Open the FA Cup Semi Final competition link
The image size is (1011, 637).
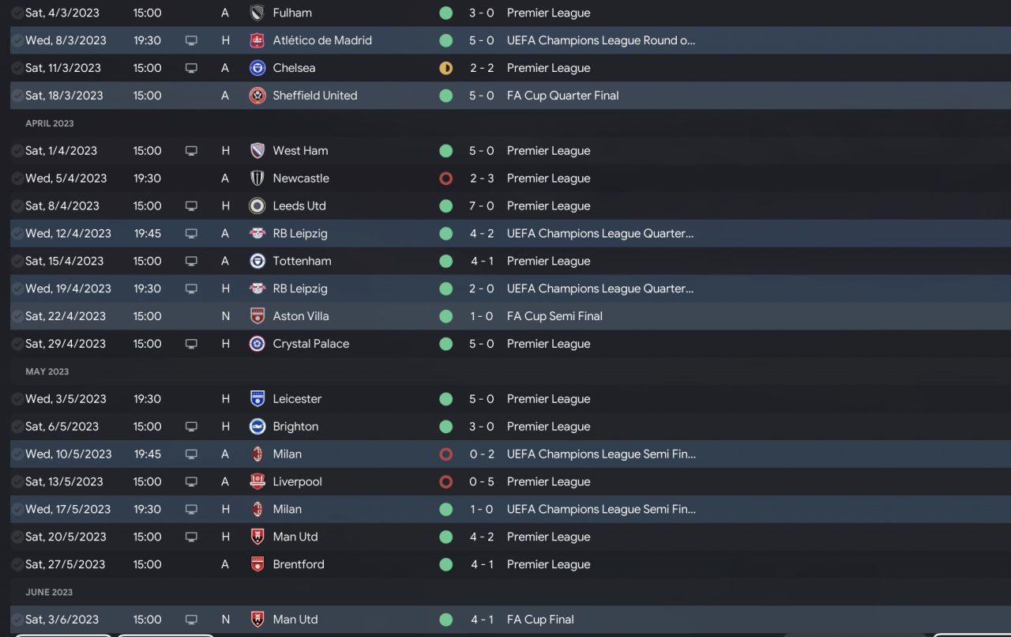click(554, 316)
